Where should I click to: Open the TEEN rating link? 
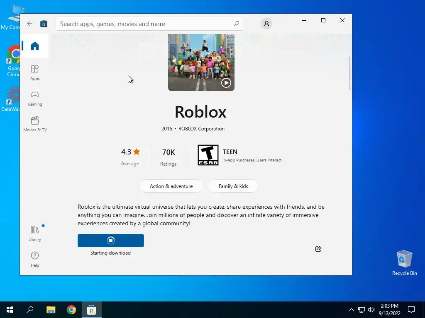tap(230, 152)
